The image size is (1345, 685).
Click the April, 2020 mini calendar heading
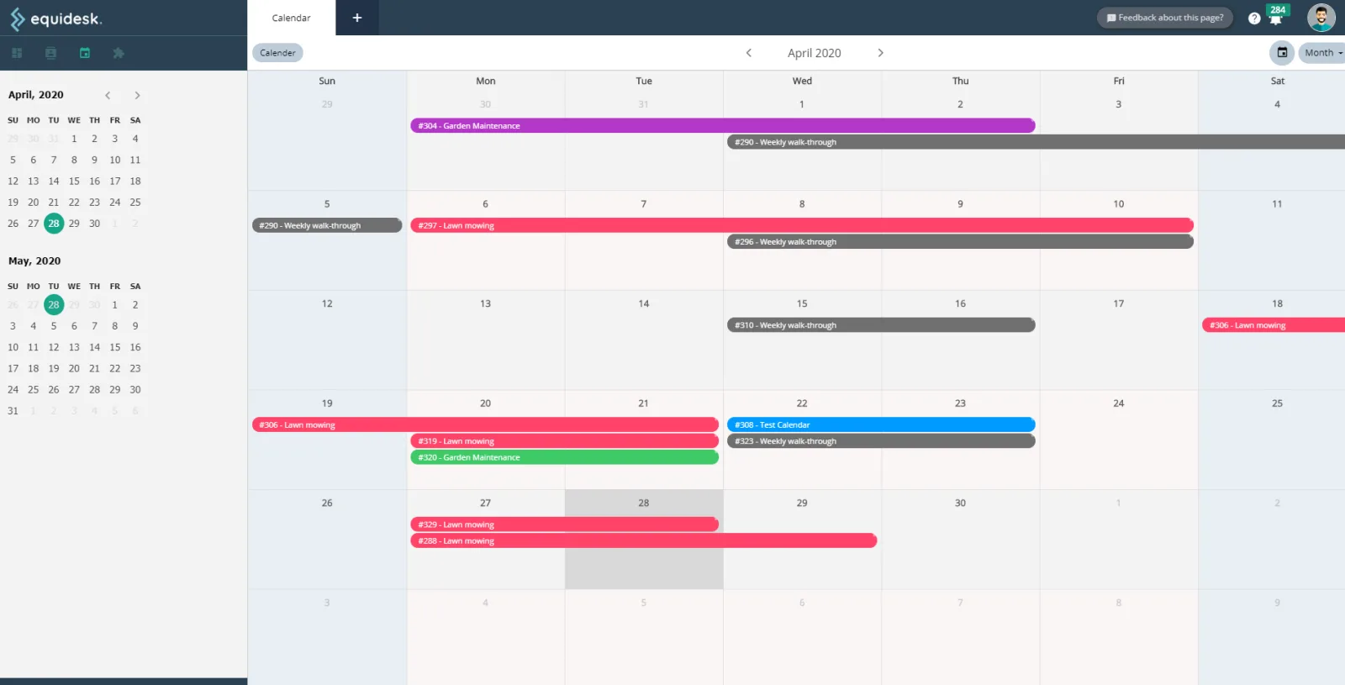coord(36,95)
